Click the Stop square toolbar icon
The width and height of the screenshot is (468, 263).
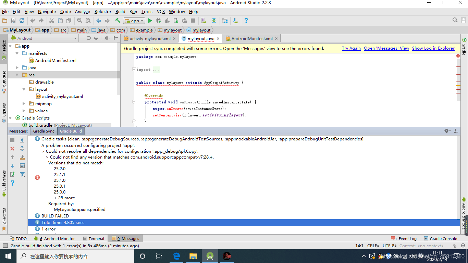click(193, 21)
